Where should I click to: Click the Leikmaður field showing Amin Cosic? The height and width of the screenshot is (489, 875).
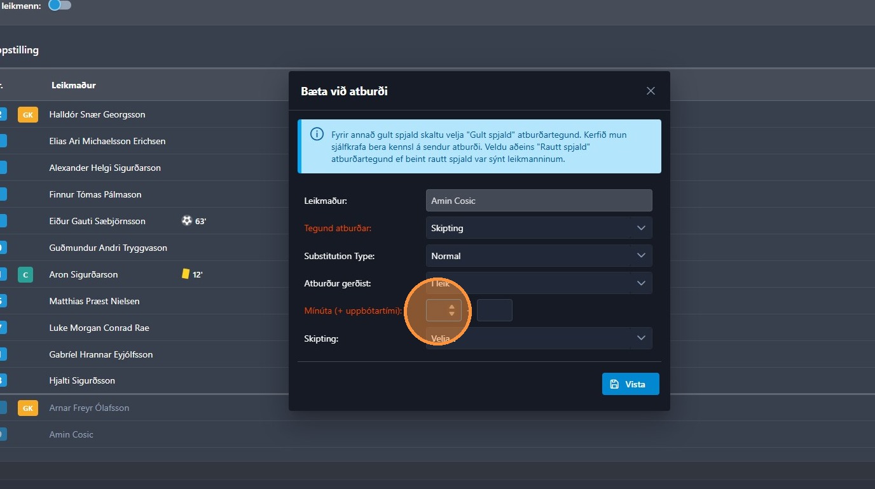point(539,201)
